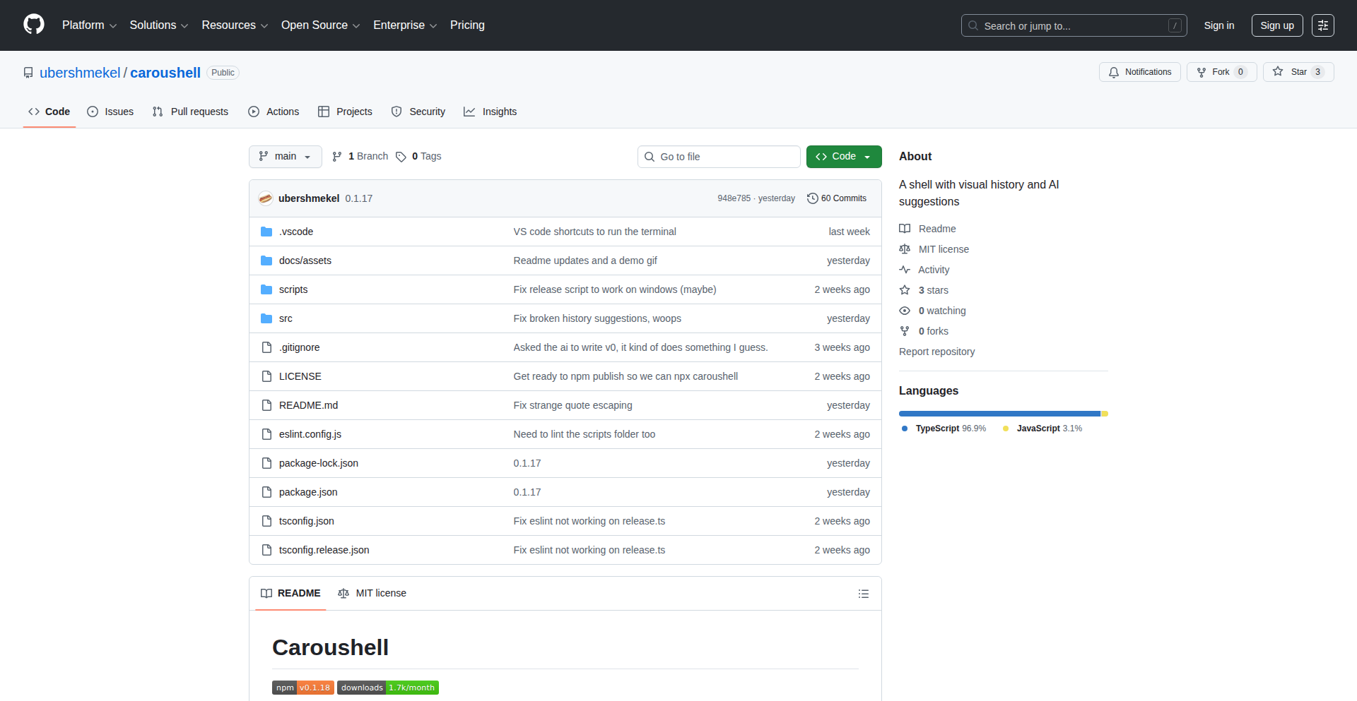Open the GitHub home logo
This screenshot has height=701, width=1357.
pyautogui.click(x=33, y=25)
